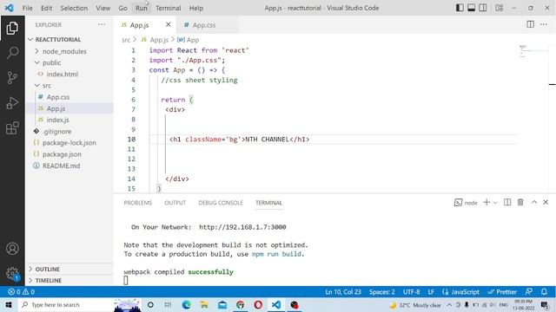Click src breadcrumb segment
The width and height of the screenshot is (556, 312).
[x=126, y=40]
